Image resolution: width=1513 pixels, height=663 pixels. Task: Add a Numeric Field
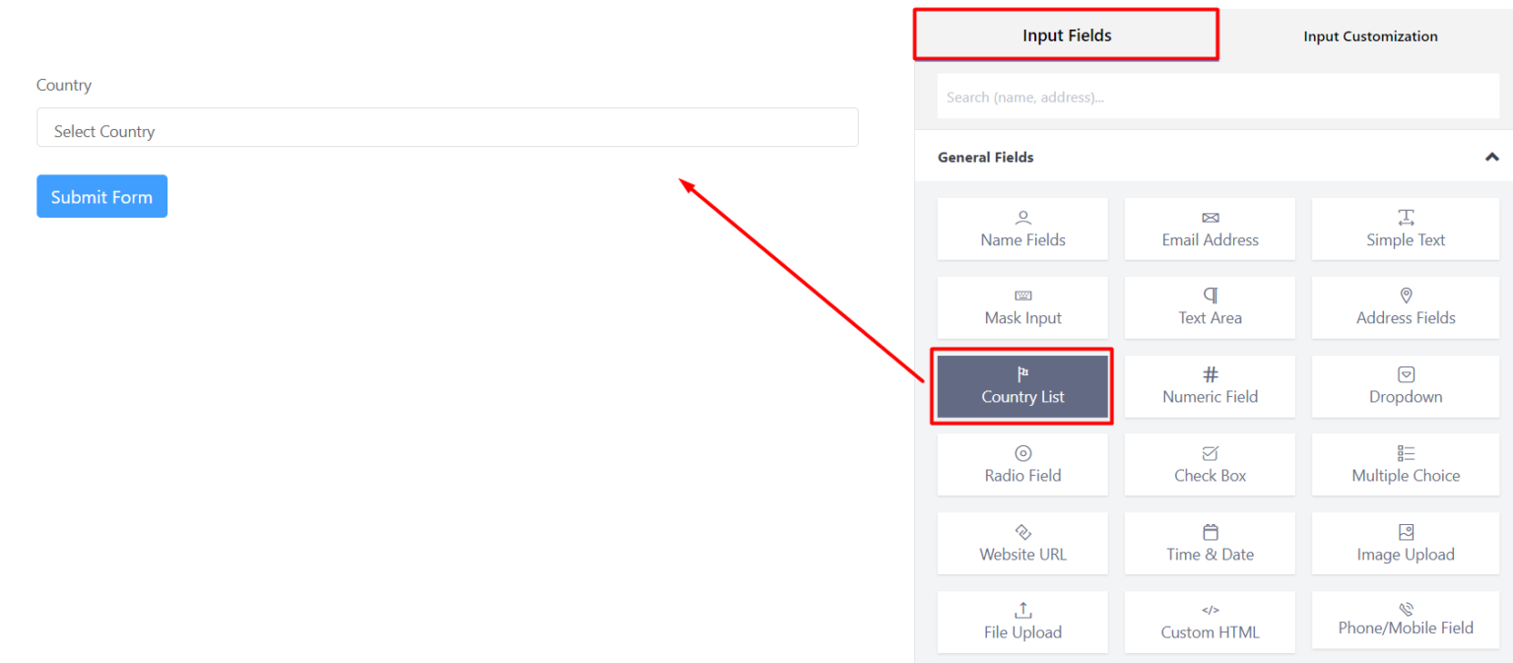[x=1210, y=386]
